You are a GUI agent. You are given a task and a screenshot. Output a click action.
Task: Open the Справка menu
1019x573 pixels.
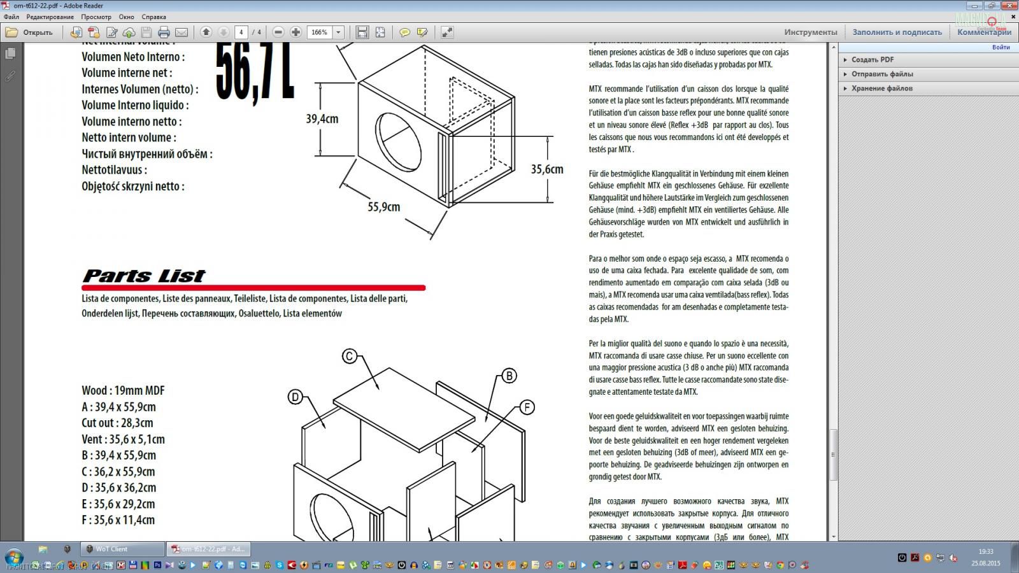[153, 17]
